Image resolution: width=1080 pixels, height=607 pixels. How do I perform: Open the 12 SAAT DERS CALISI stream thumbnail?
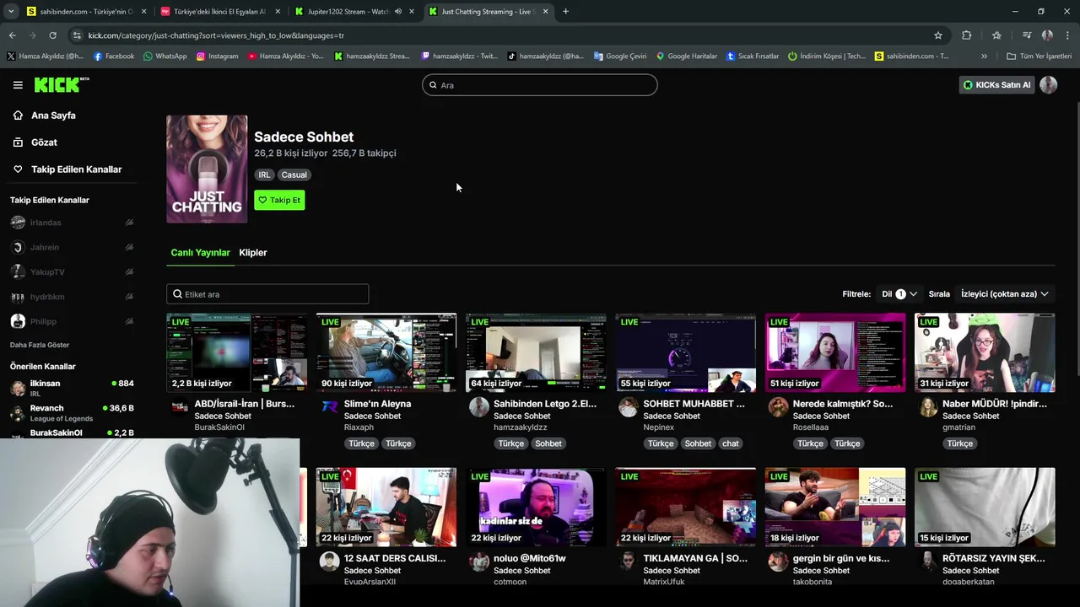(x=386, y=507)
